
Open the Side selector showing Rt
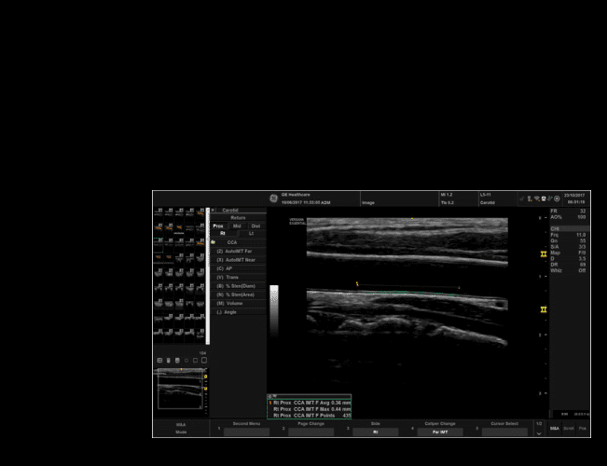pyautogui.click(x=375, y=432)
